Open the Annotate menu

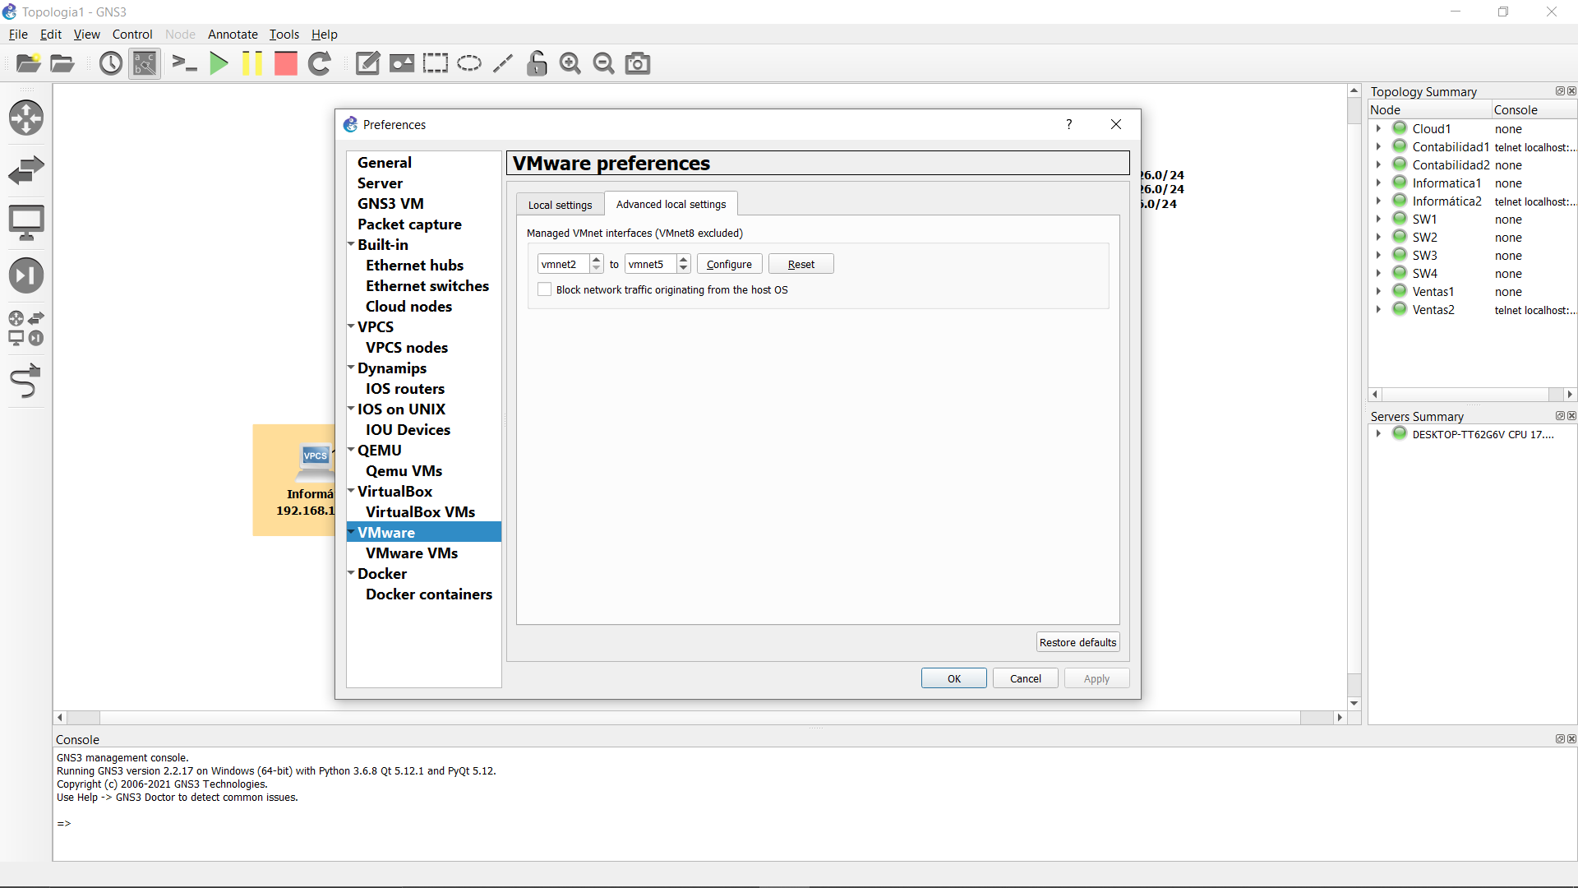click(233, 34)
